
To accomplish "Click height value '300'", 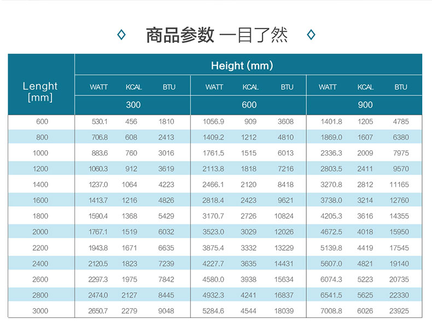I will 133,105.
